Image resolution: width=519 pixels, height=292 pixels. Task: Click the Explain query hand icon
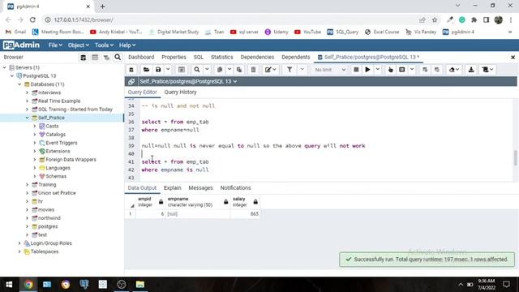pos(391,70)
